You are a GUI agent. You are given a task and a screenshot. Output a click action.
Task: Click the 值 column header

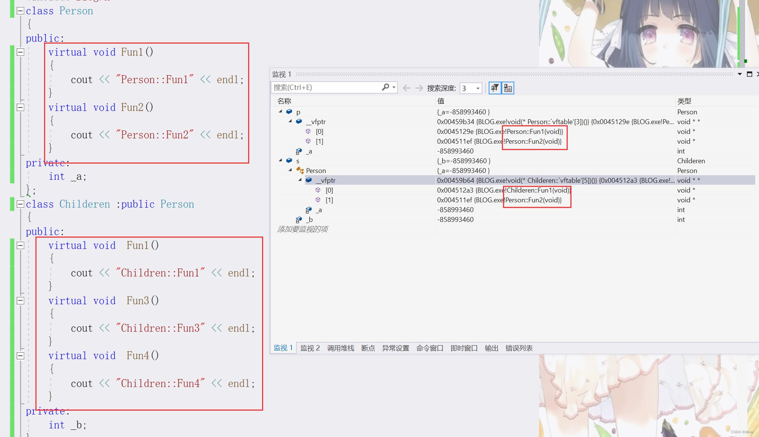pos(441,101)
